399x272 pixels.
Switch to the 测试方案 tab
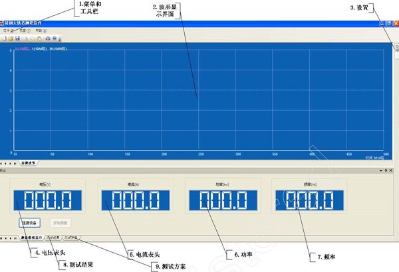(71, 237)
